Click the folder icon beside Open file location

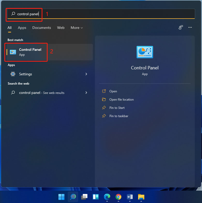(104, 99)
